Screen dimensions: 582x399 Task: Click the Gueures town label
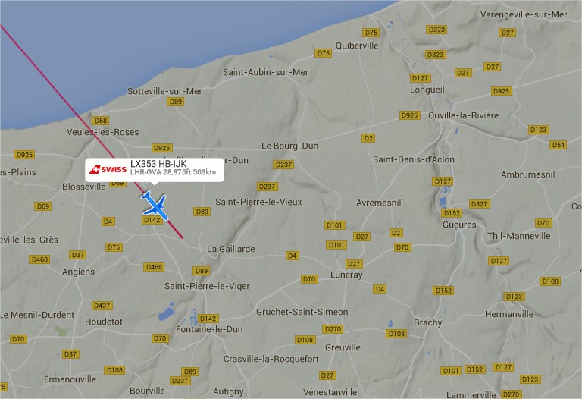(459, 225)
